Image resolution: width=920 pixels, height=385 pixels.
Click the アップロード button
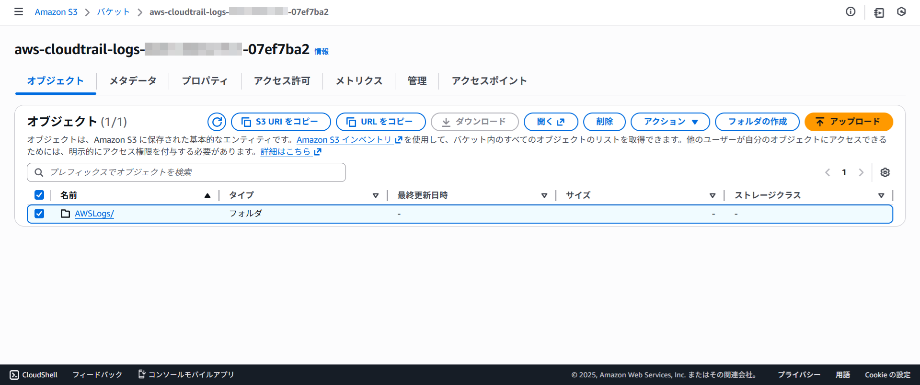(848, 122)
